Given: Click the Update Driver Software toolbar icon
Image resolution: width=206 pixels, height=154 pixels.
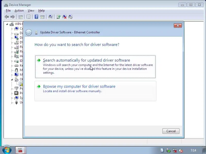Looking at the screenshot, I should (x=58, y=17).
